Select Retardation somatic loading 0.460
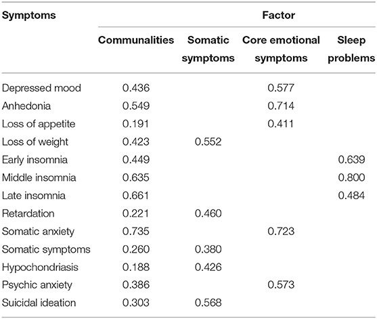Screen dimensions: 377x319 tap(208, 213)
